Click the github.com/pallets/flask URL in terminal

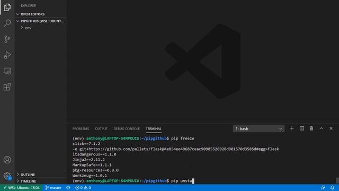[x=179, y=149]
